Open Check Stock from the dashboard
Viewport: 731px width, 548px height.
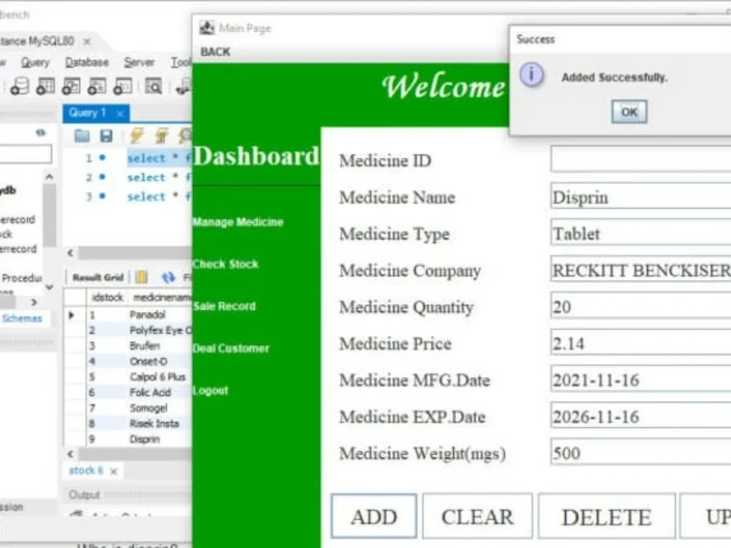pyautogui.click(x=226, y=264)
